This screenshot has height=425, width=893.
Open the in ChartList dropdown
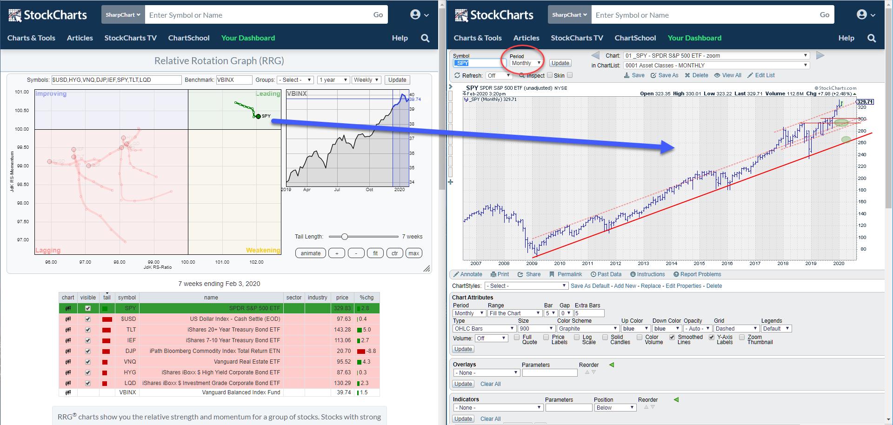coord(716,66)
